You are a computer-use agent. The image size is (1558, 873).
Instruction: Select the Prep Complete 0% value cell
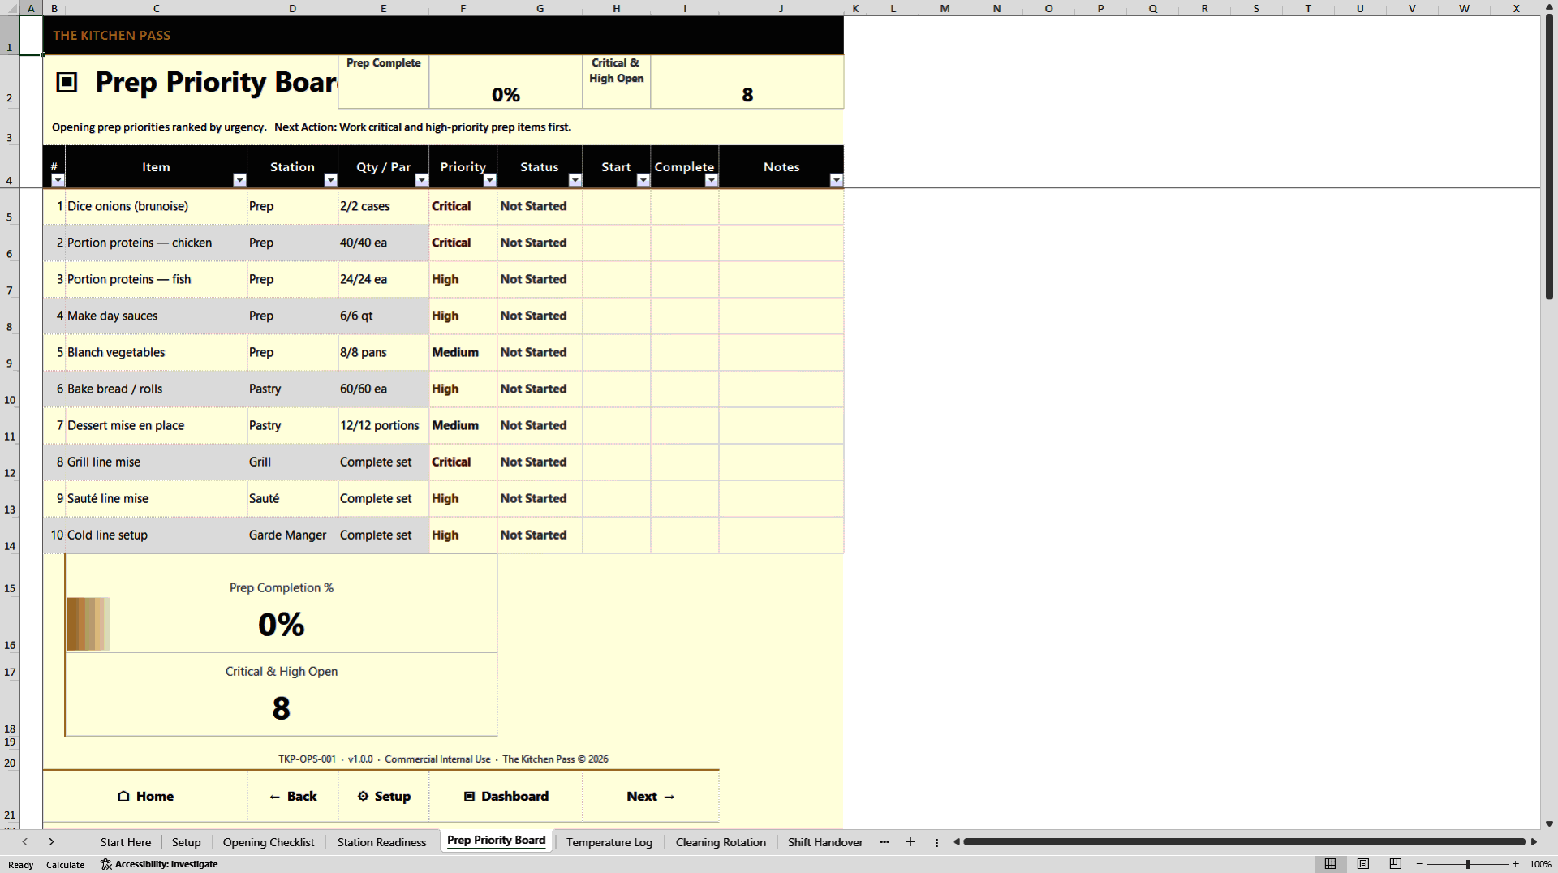(x=506, y=82)
